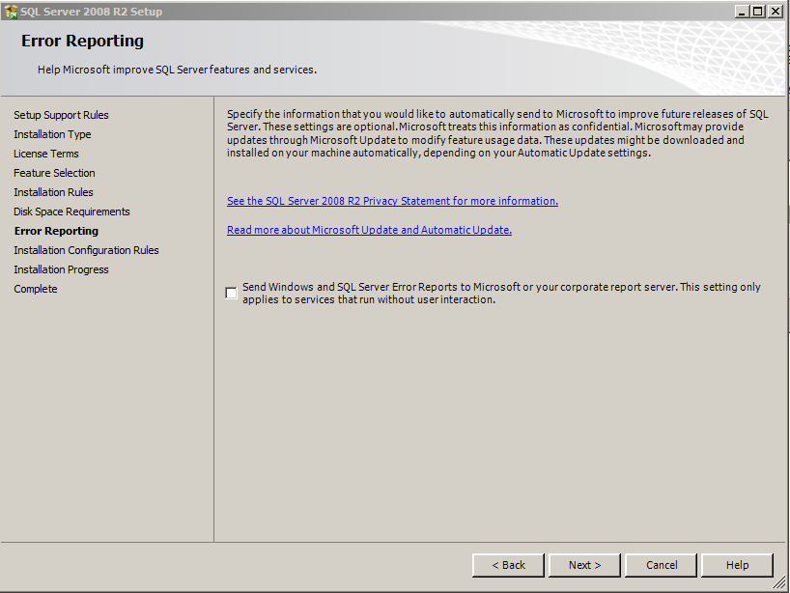Select Installation Progress step
This screenshot has width=790, height=593.
pyautogui.click(x=61, y=269)
